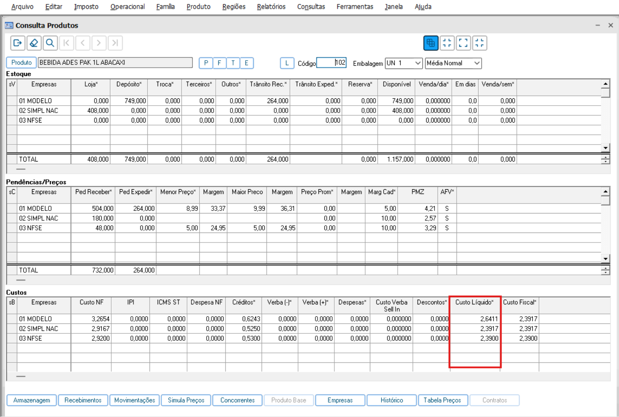
Task: Select the 504,000 Ped Receber cell
Action: (93, 209)
